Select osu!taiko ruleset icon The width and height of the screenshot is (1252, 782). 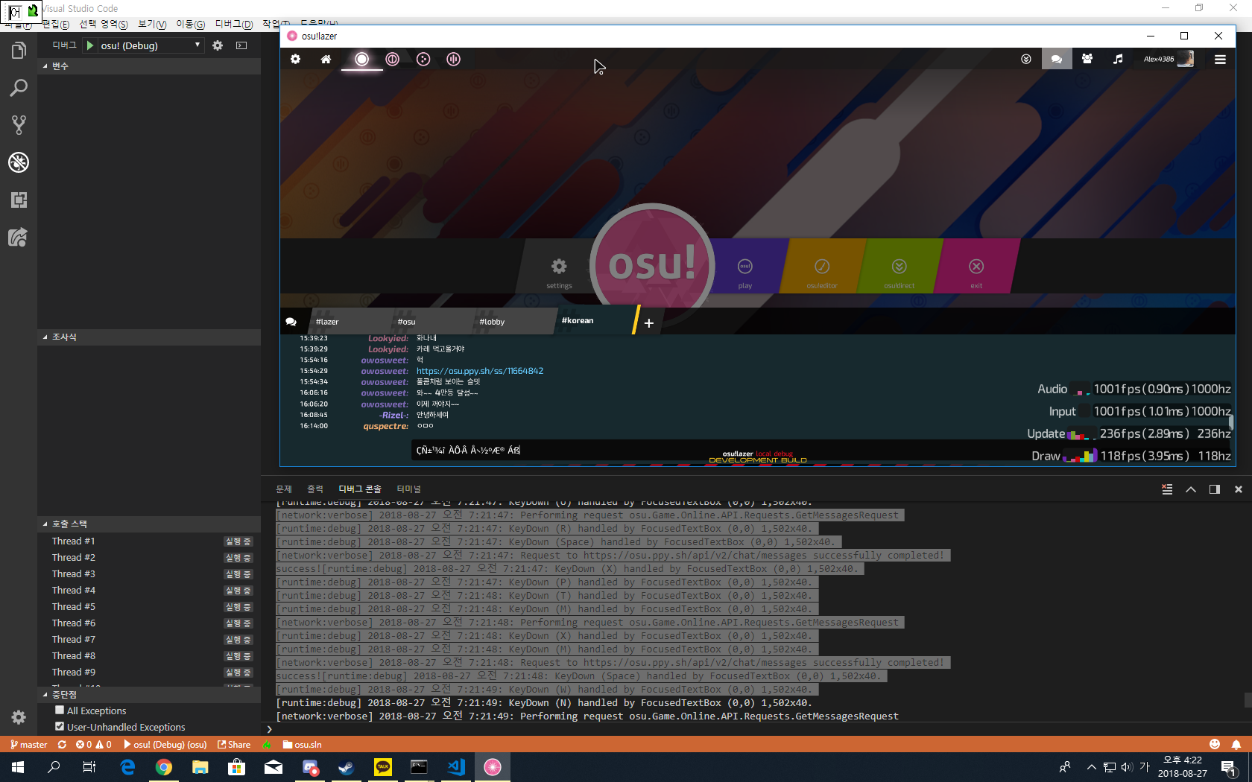393,59
